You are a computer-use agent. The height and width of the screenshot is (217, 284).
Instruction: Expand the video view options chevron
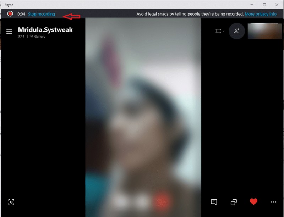[223, 32]
